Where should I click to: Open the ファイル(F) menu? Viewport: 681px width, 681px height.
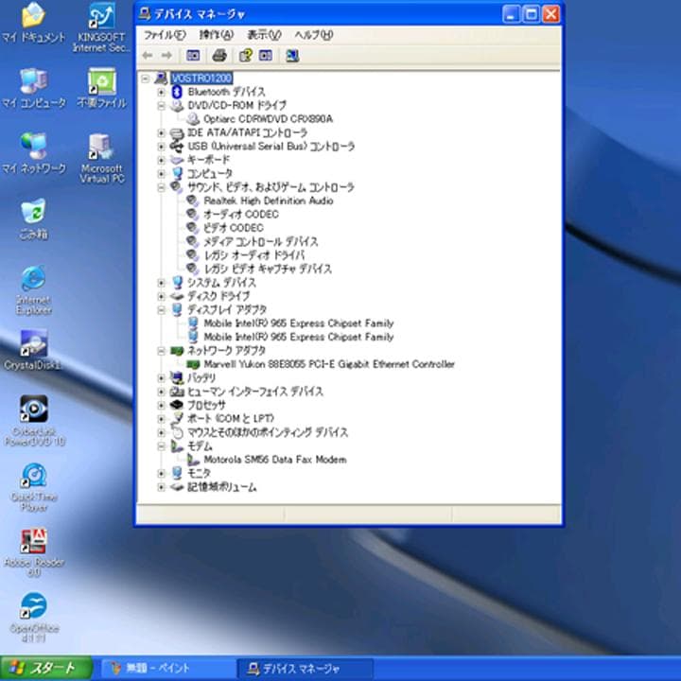coord(165,35)
